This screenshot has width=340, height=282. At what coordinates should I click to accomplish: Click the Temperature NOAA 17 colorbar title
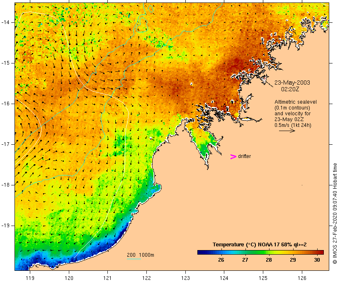tap(260, 245)
